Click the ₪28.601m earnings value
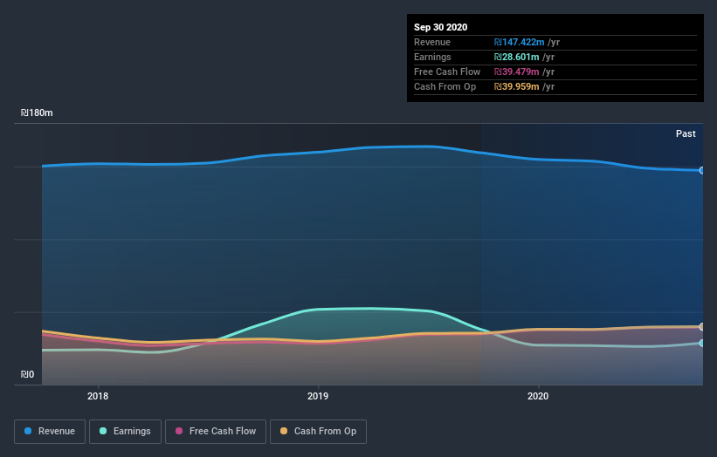 pyautogui.click(x=516, y=57)
